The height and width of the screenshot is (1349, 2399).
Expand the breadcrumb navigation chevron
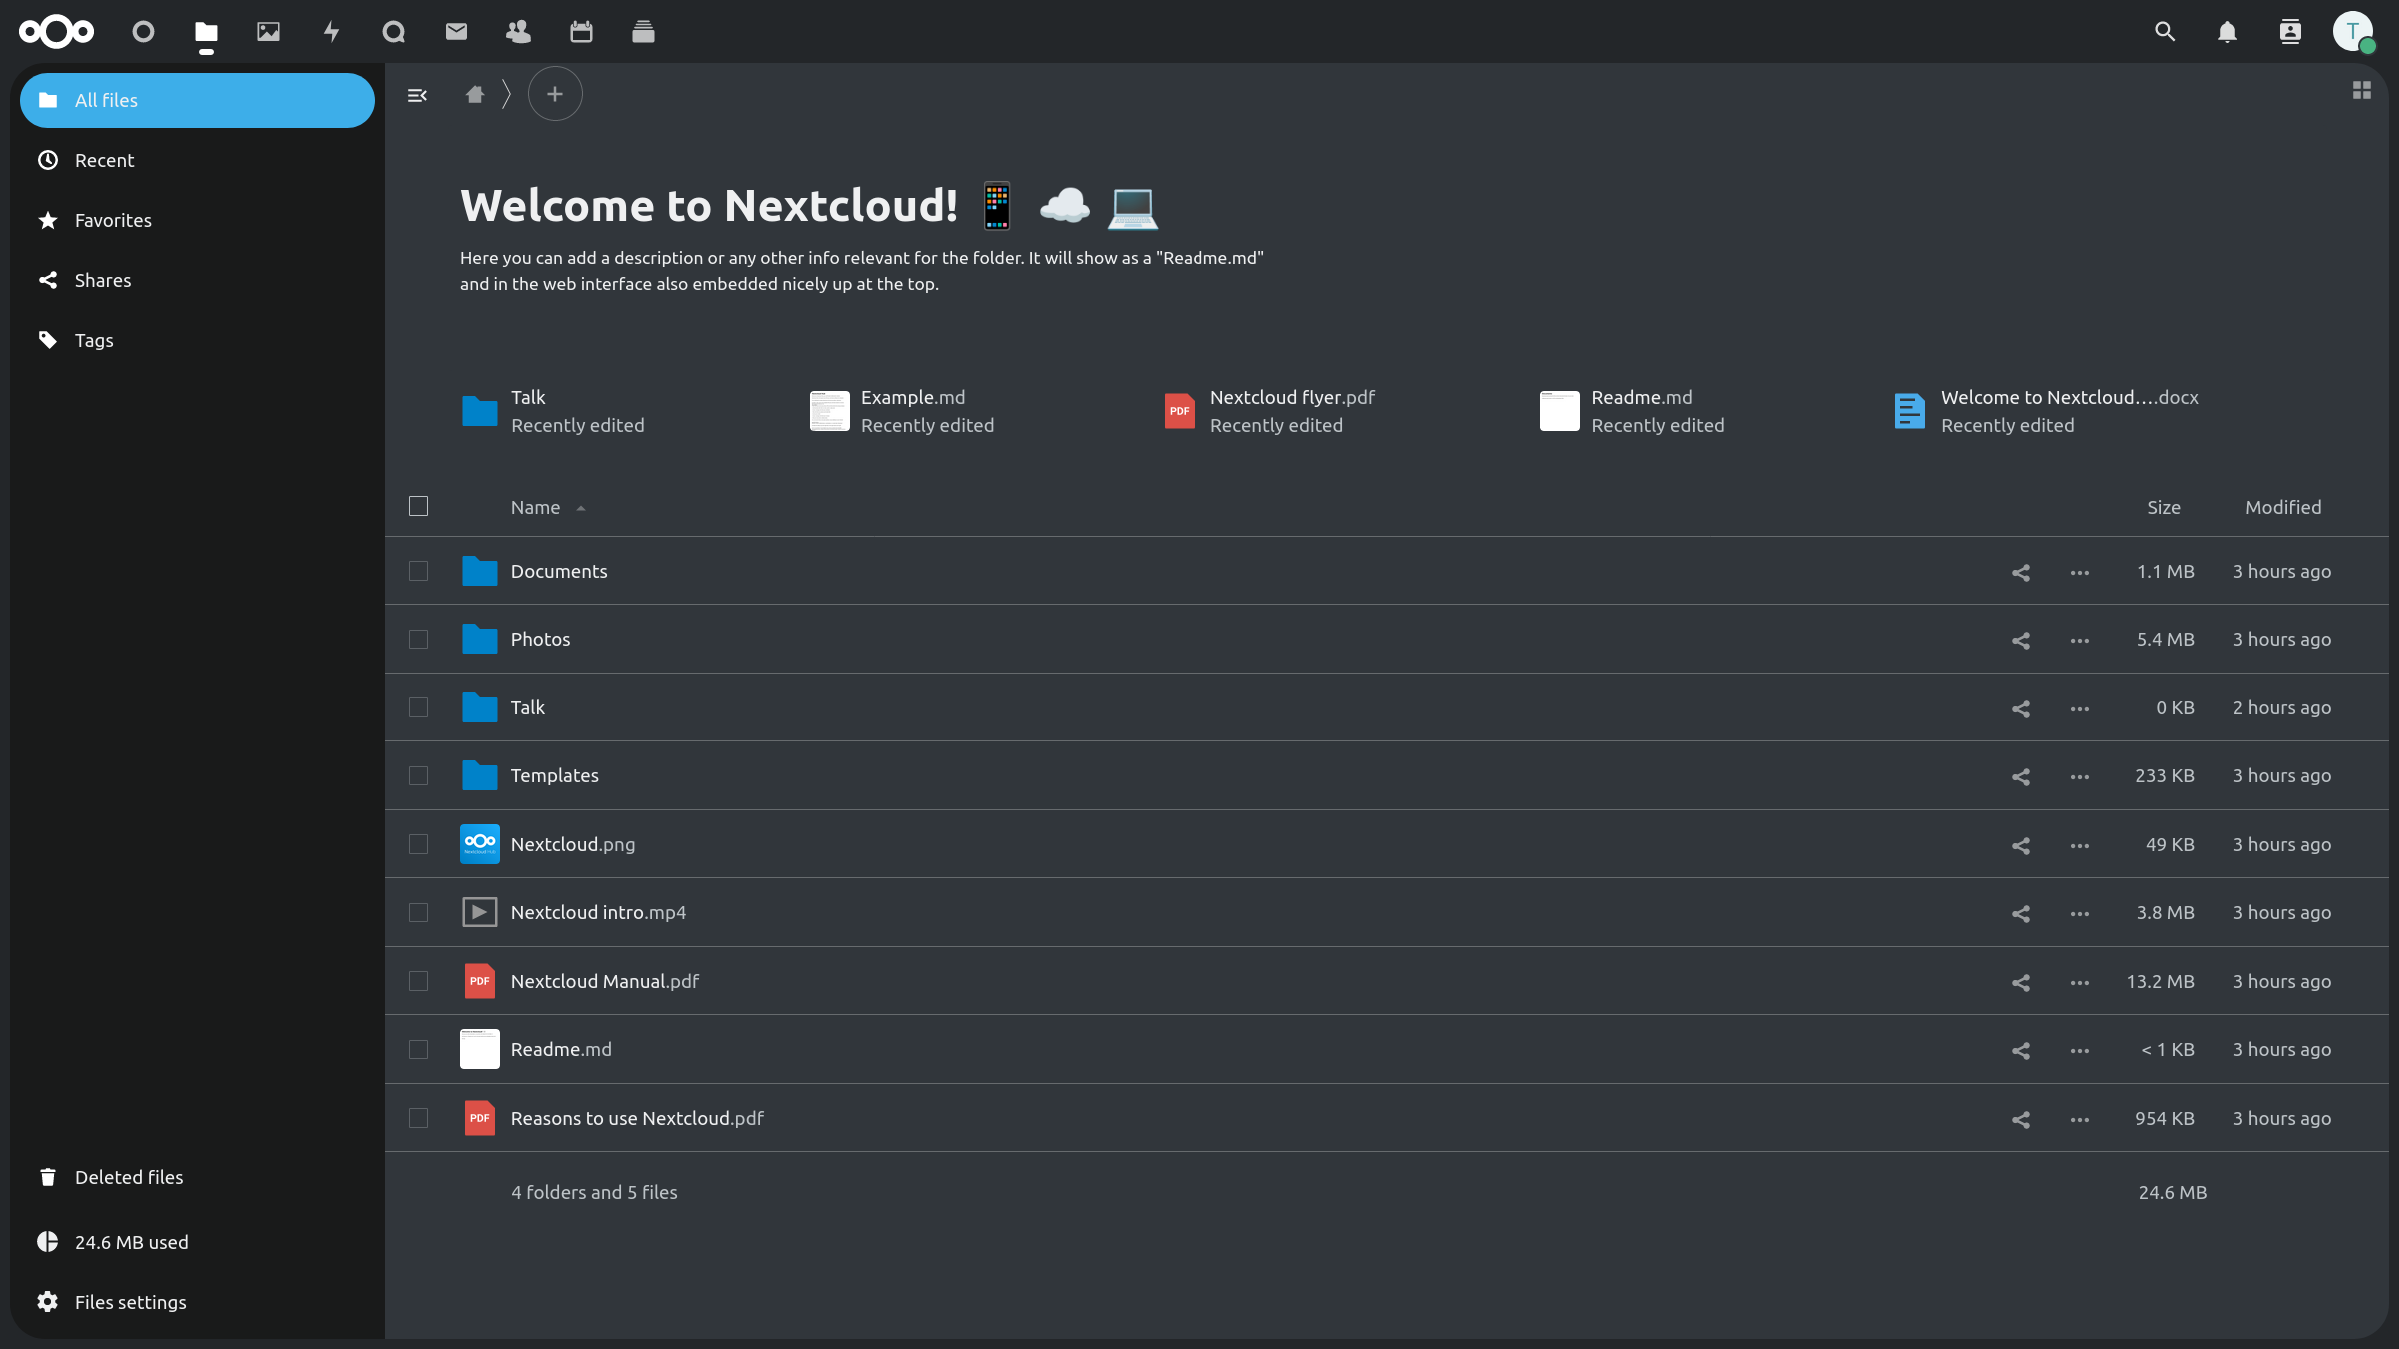coord(504,94)
